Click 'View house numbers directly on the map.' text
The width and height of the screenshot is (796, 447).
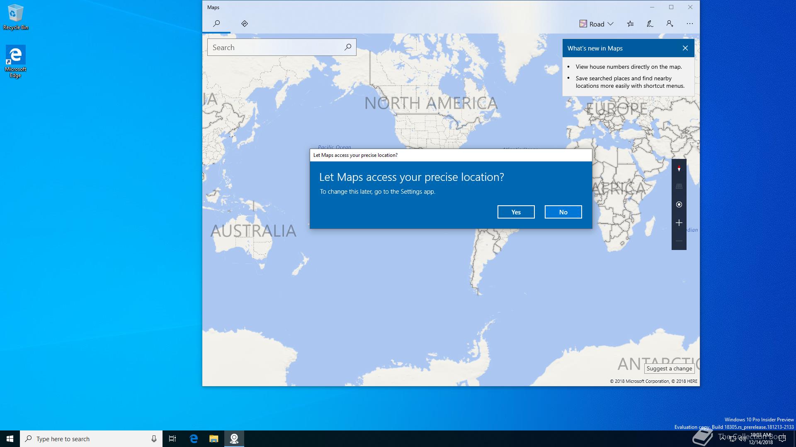(x=629, y=67)
